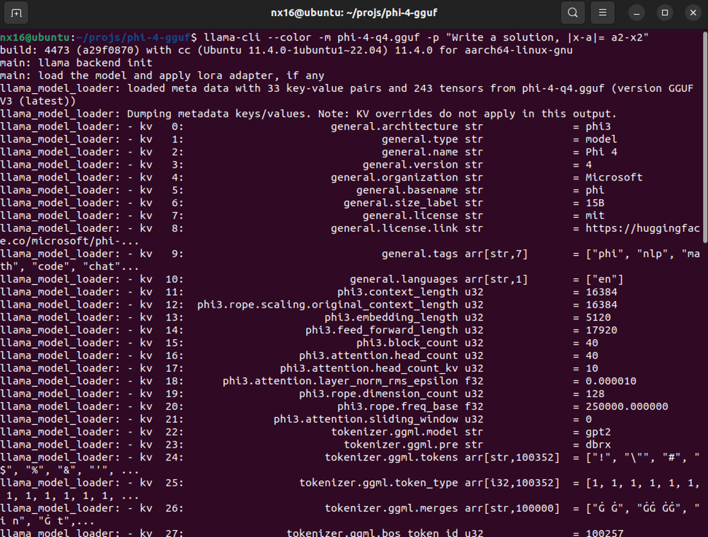Click the size label value 15B
Image resolution: width=708 pixels, height=537 pixels.
595,203
